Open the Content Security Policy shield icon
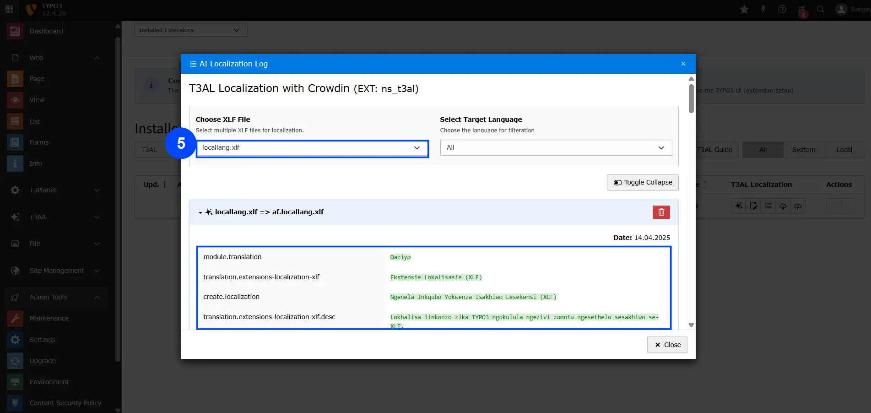 click(x=15, y=403)
